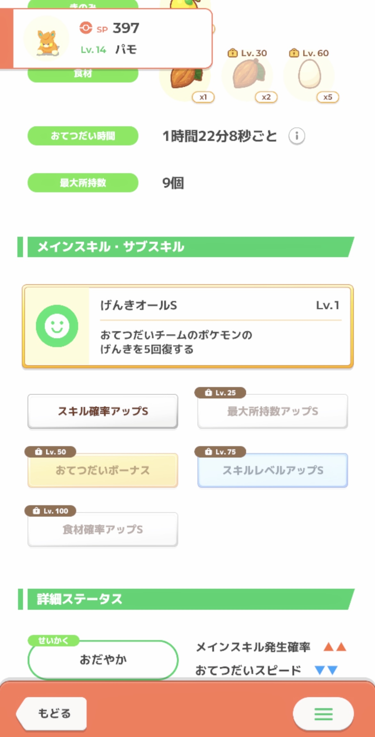Screen dimensions: 375x737
Task: Tap the おだやか nature box
Action: coord(103,660)
